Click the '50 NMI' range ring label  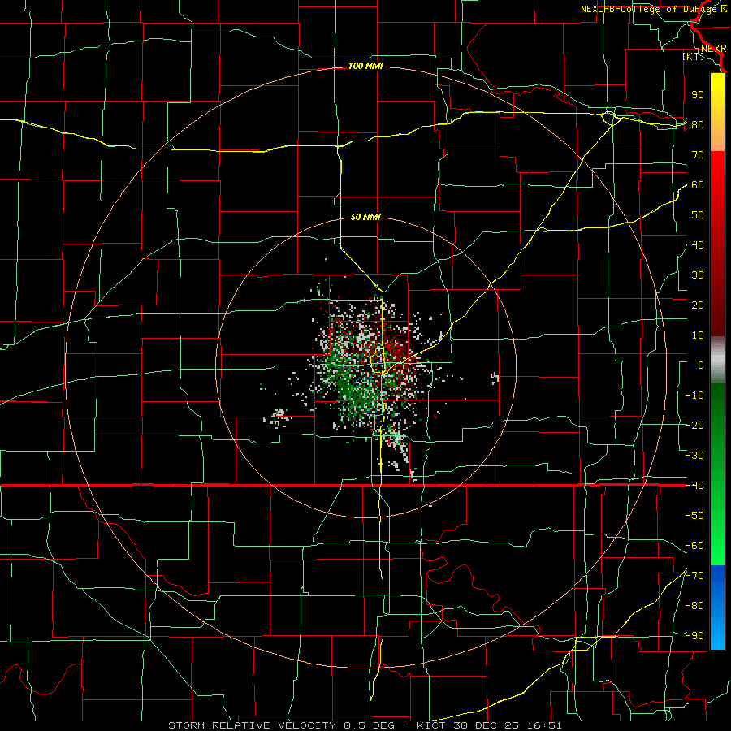[365, 217]
